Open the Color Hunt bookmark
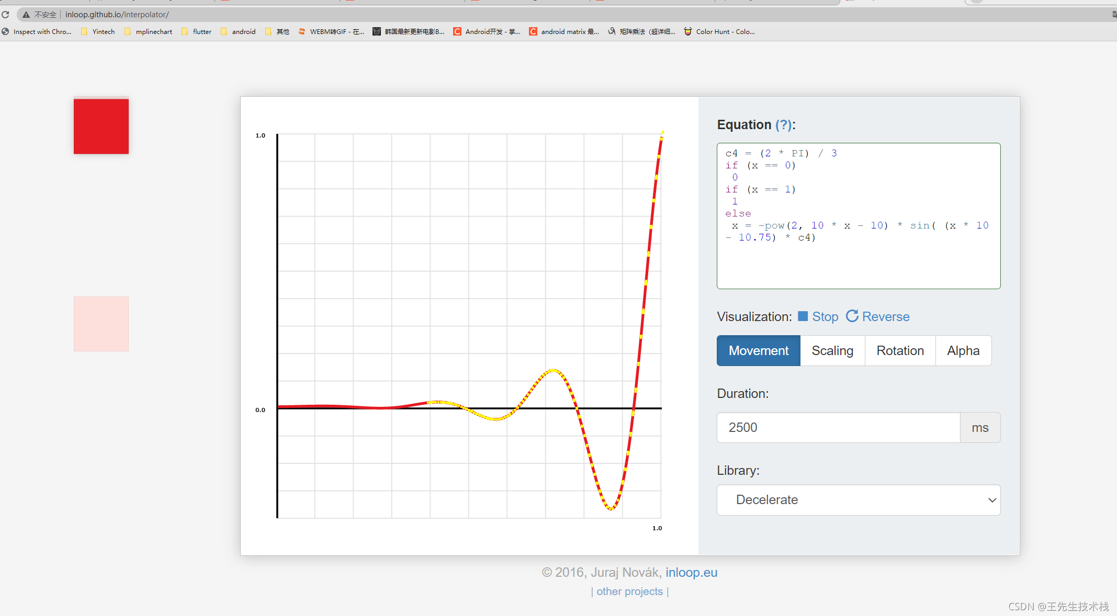 tap(719, 32)
